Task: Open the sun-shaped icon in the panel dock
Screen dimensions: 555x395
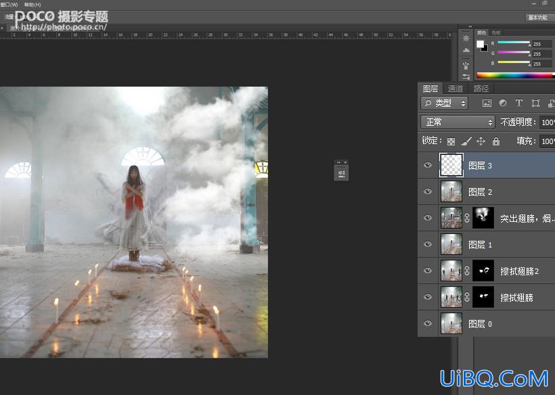Action: 466,38
